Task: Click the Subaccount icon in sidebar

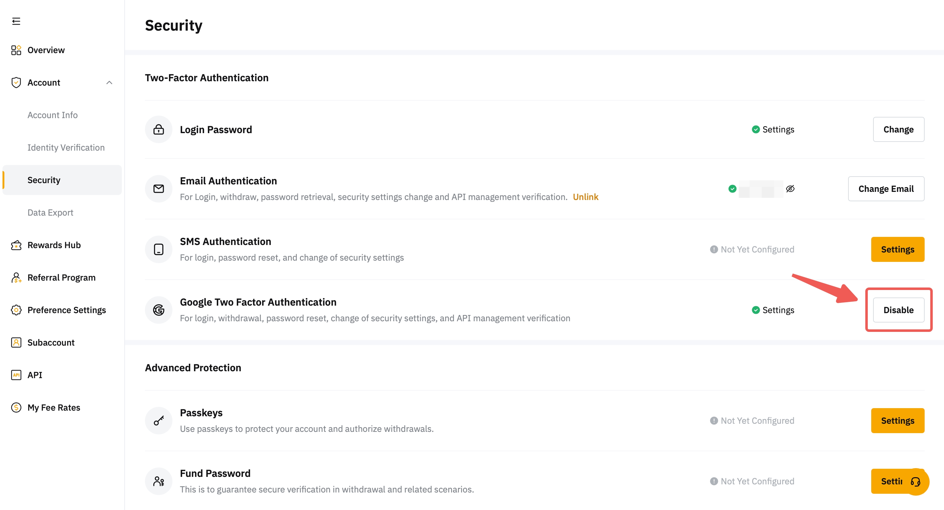Action: (16, 342)
